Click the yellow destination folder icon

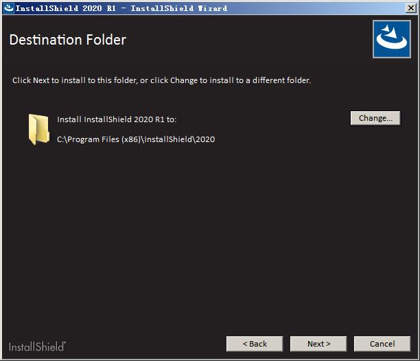click(x=39, y=129)
